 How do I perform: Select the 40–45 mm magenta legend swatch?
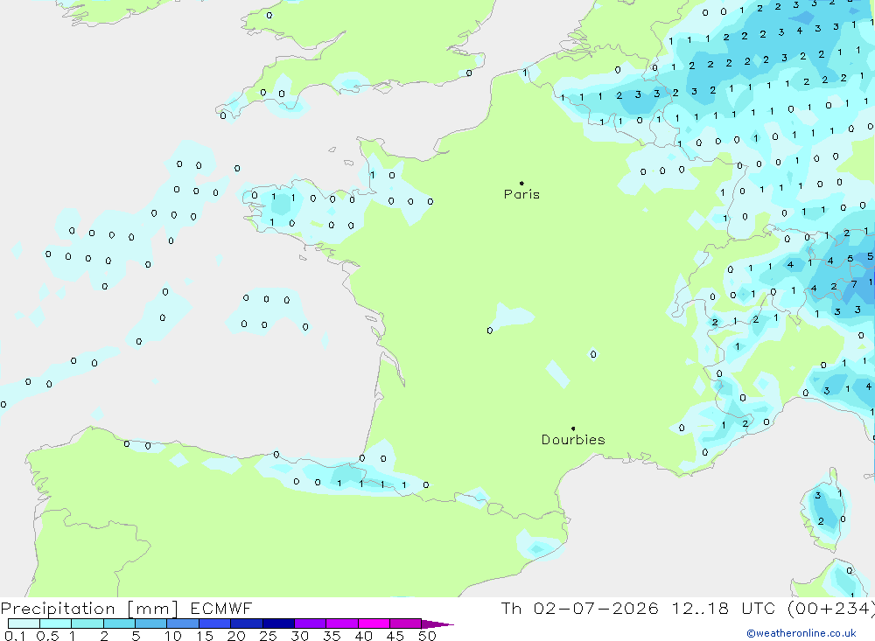374,624
